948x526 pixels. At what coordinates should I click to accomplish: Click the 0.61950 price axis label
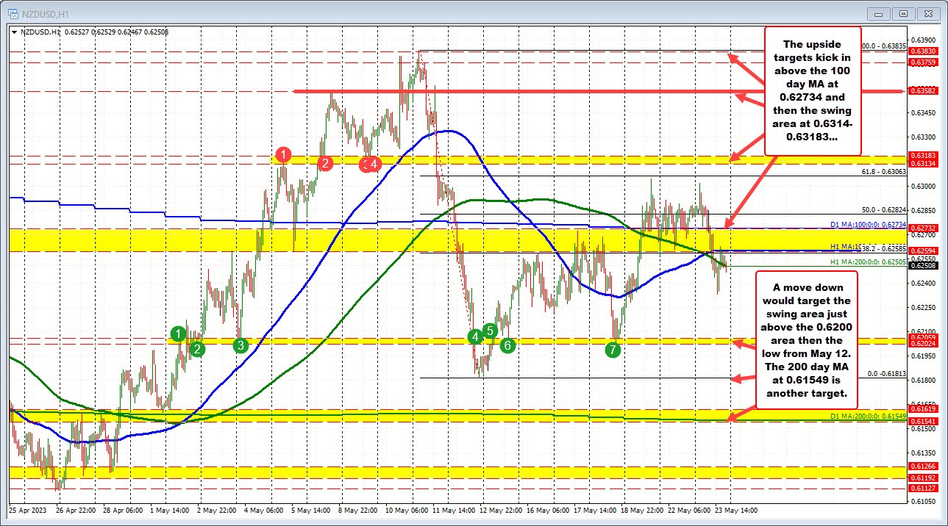click(923, 356)
